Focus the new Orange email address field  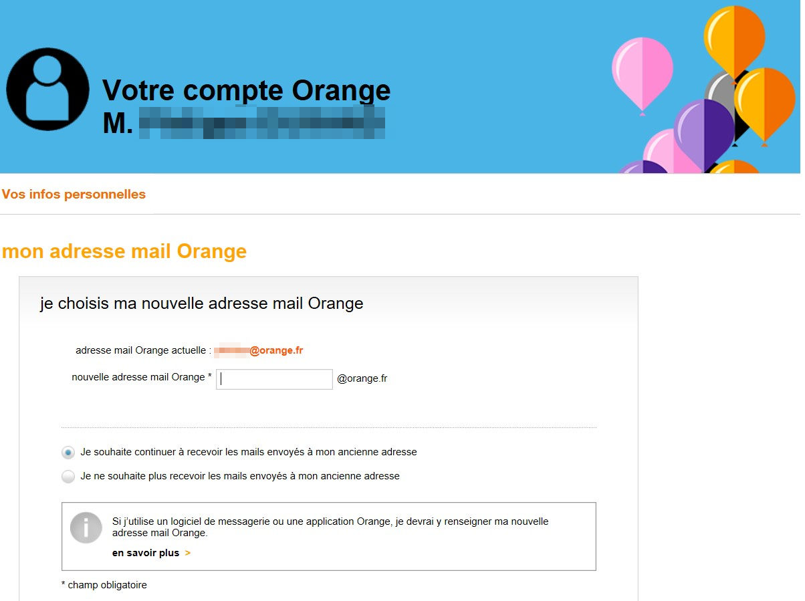pyautogui.click(x=274, y=379)
